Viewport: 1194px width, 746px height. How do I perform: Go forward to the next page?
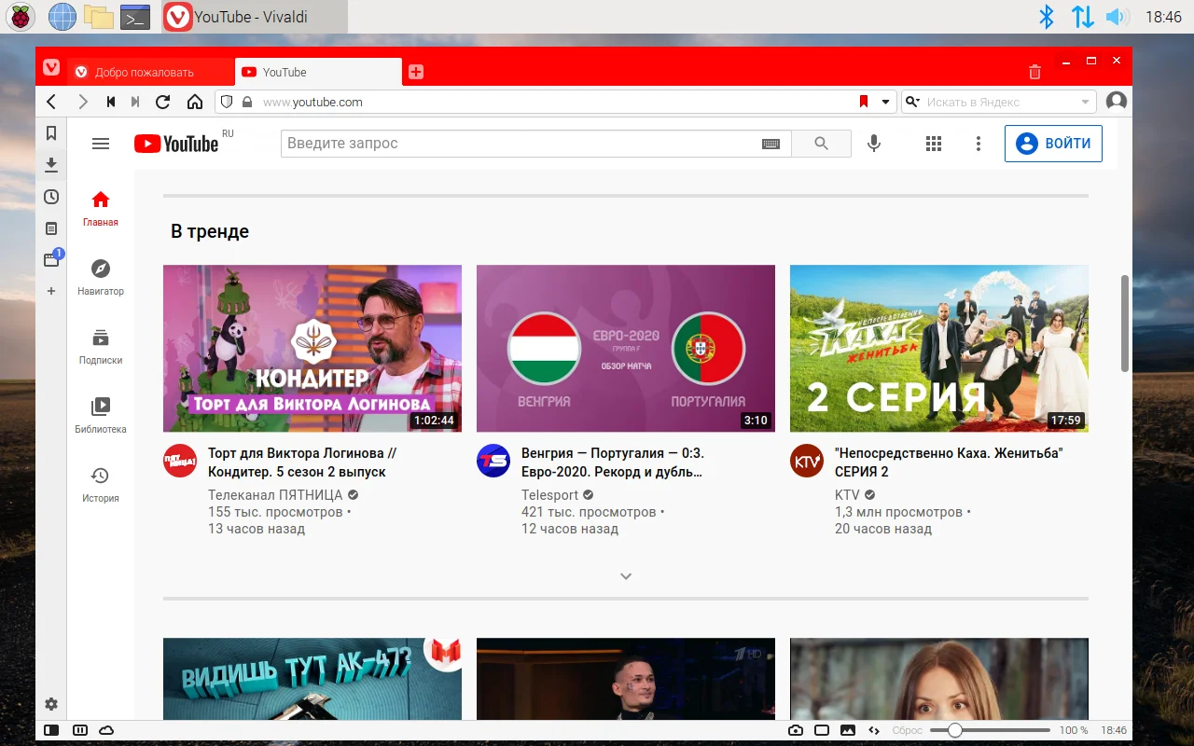click(x=83, y=102)
